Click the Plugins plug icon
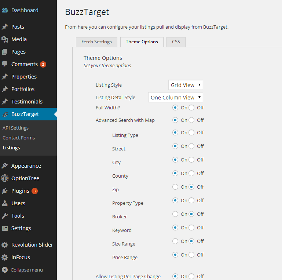Viewport: 282px width, 280px height. (x=5, y=191)
